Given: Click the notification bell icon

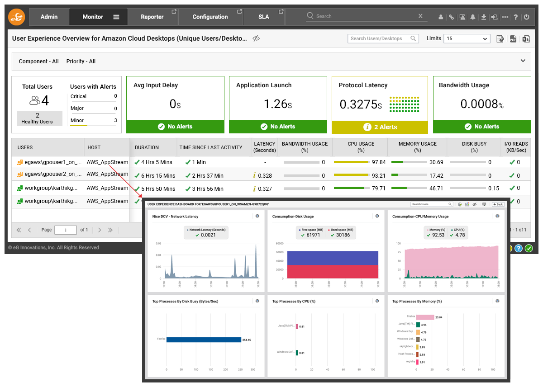Looking at the screenshot, I should [473, 17].
